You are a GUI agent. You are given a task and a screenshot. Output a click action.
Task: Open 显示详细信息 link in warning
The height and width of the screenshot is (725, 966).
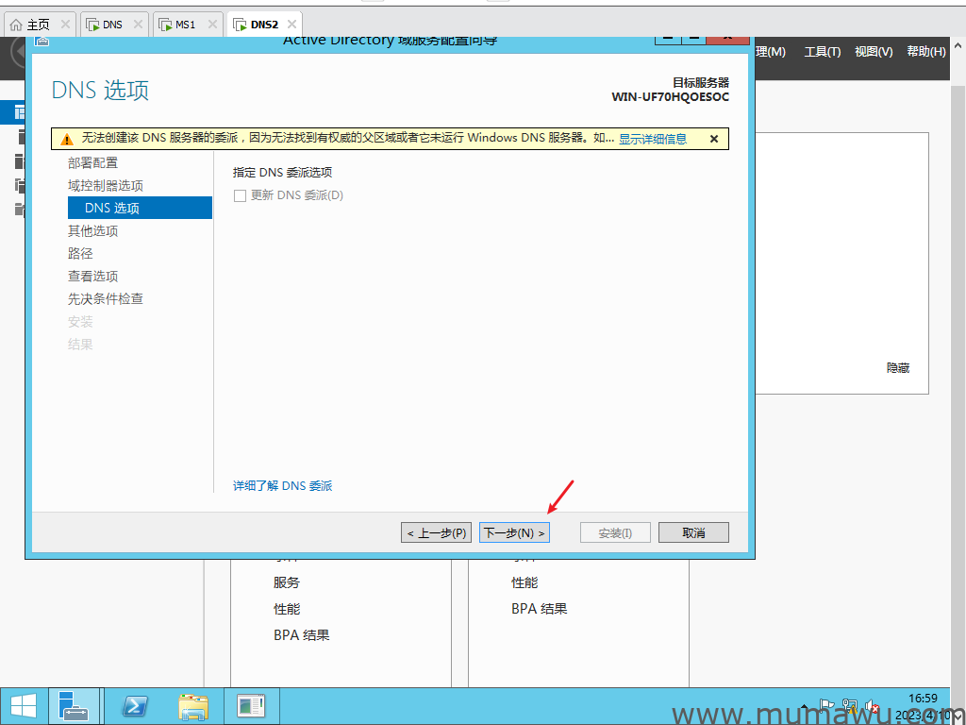tap(653, 139)
